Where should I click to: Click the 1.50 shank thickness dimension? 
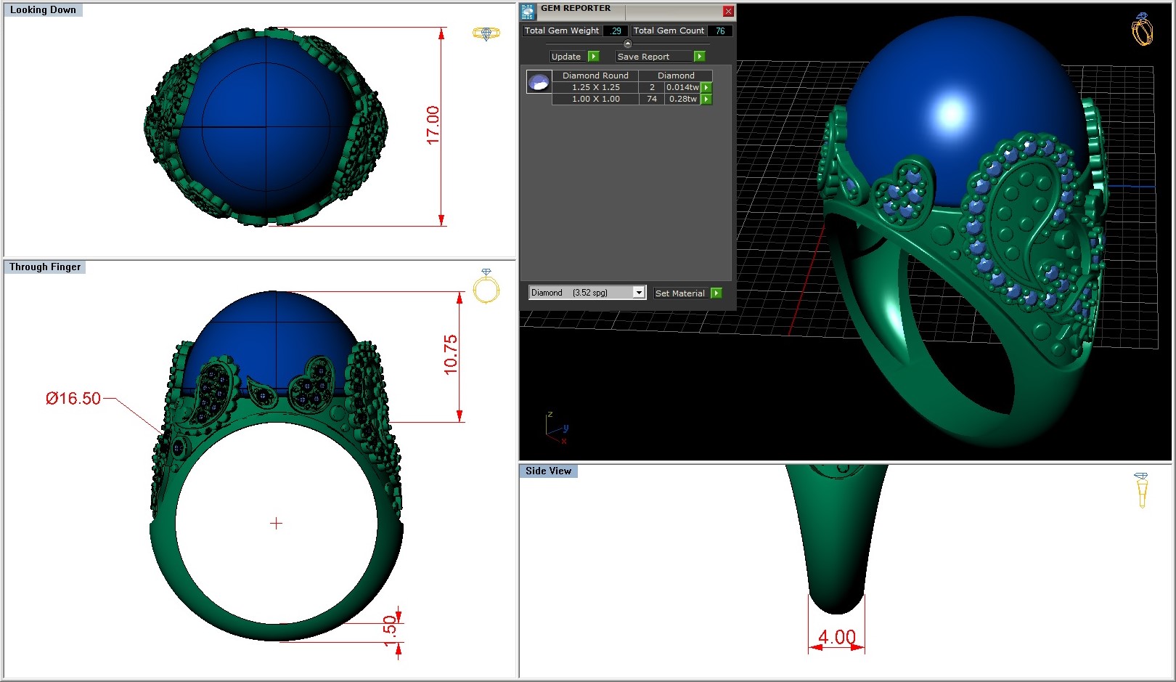click(x=390, y=630)
